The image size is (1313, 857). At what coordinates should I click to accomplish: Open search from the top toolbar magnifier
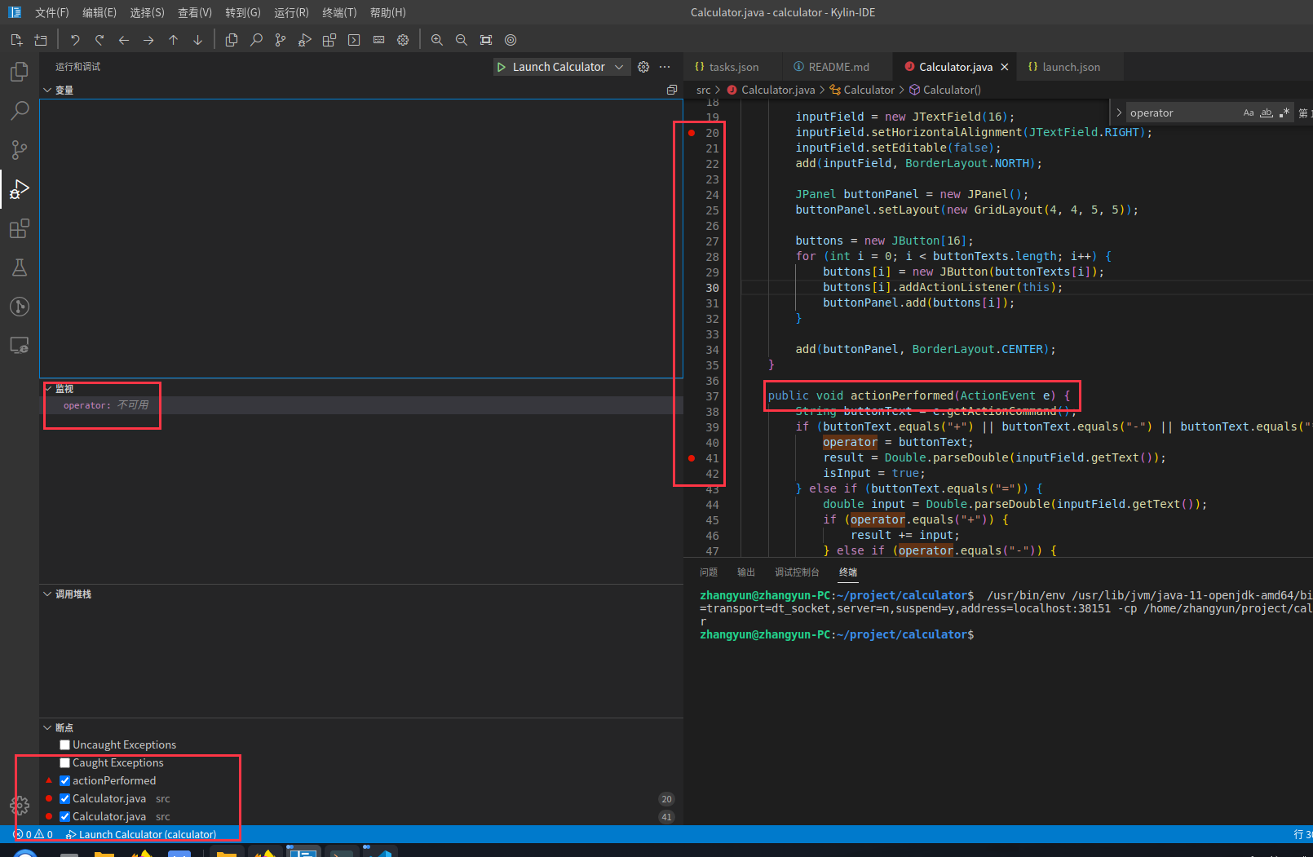[256, 40]
